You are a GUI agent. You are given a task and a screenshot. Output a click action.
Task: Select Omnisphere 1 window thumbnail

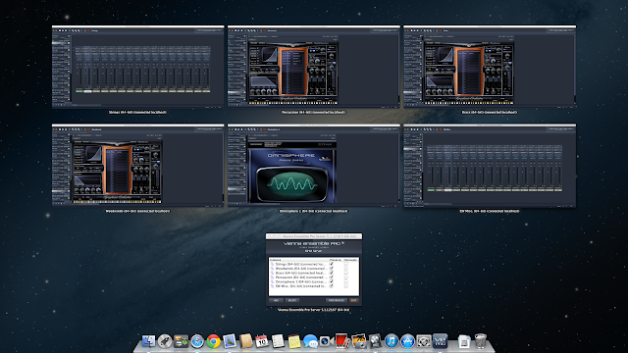[x=314, y=166]
